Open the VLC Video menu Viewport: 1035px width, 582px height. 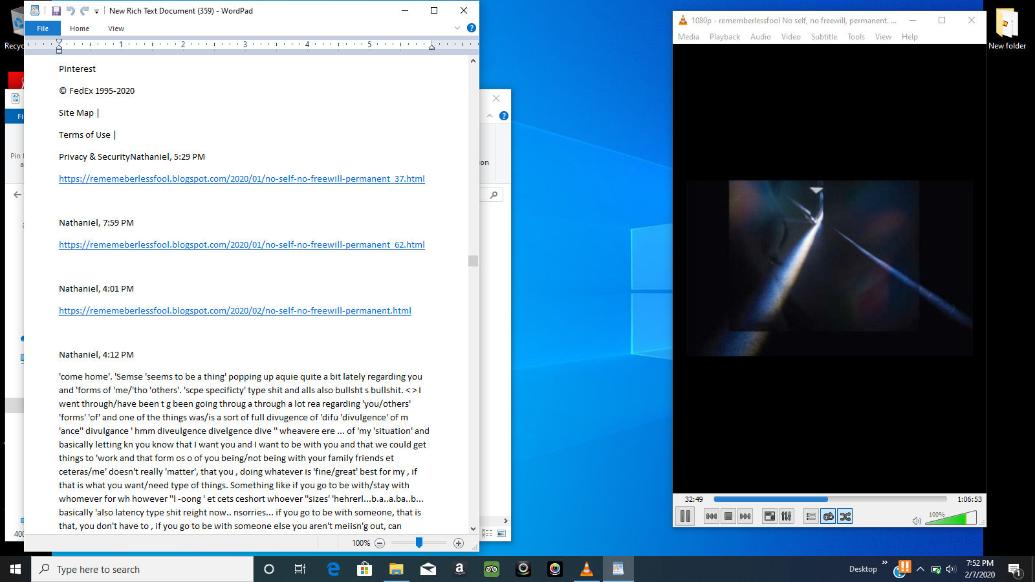click(x=790, y=37)
